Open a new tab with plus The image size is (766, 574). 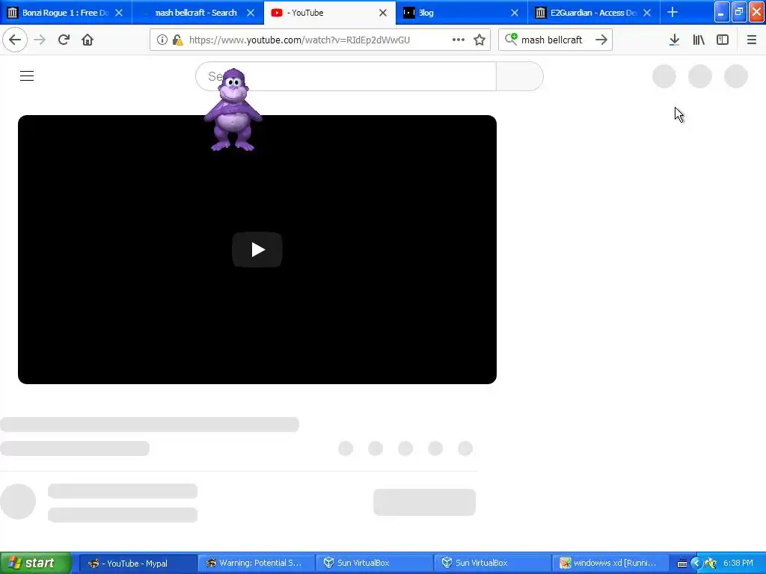click(672, 12)
